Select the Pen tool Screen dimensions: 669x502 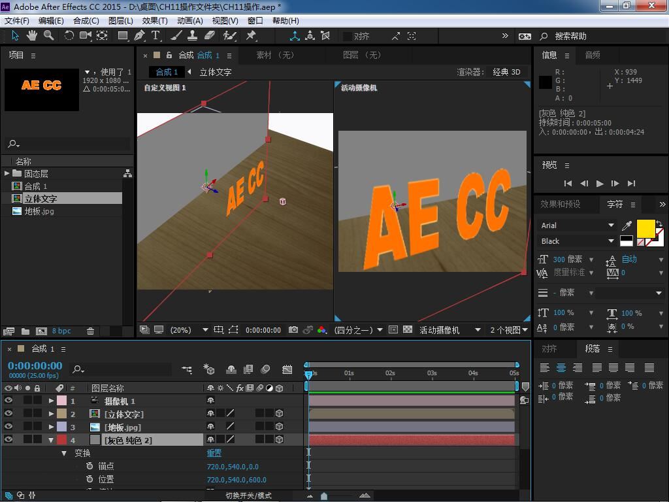[x=139, y=36]
